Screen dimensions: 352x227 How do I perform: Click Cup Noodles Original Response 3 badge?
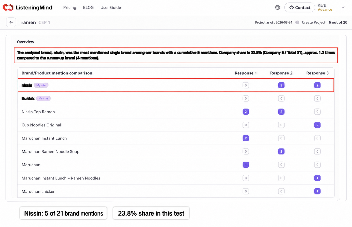317,125
